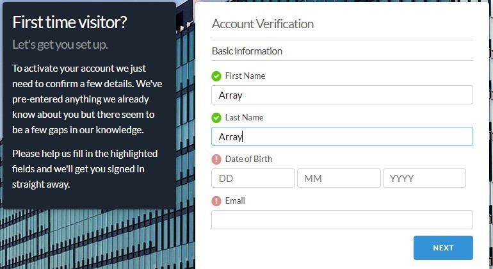Click the Basic Information section header
The width and height of the screenshot is (493, 269).
[x=247, y=51]
